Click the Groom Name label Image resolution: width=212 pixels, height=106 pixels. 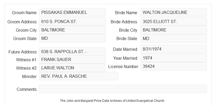(x=24, y=13)
